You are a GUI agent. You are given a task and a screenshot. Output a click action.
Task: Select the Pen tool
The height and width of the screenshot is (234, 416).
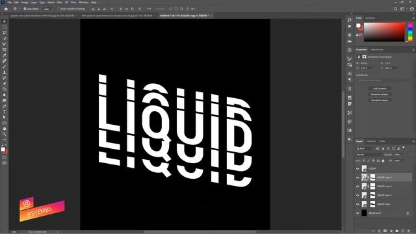coord(5,106)
